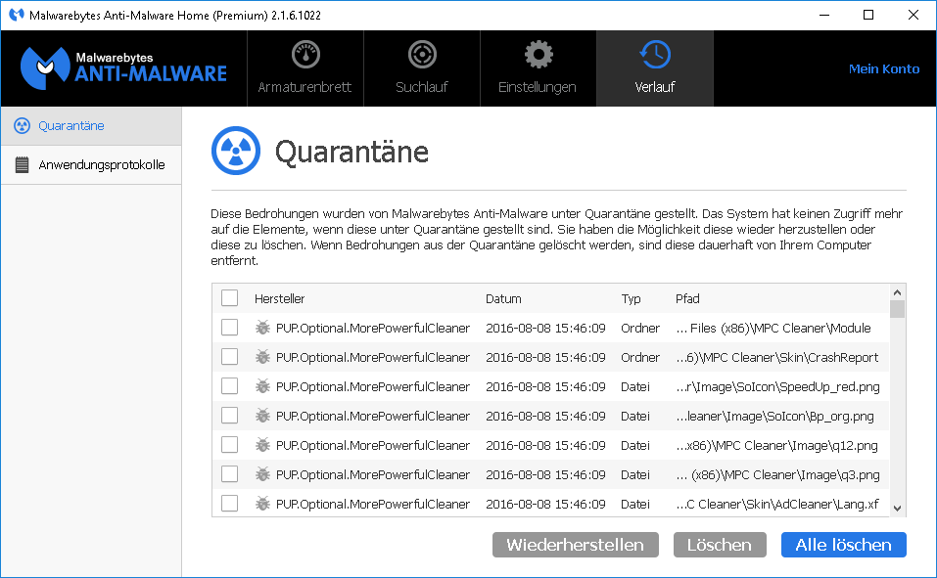Screen dimensions: 937x578
Task: Check the box for the Lang.xf row
Action: pyautogui.click(x=229, y=504)
